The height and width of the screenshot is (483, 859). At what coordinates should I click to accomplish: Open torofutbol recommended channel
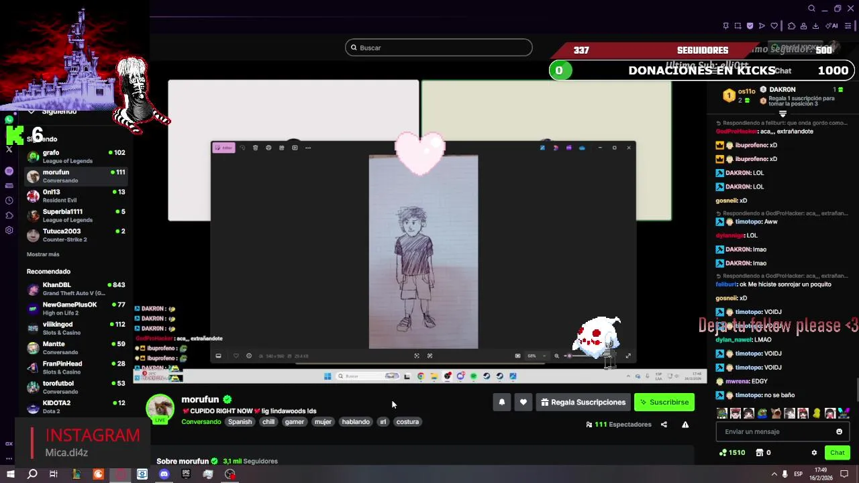click(76, 387)
